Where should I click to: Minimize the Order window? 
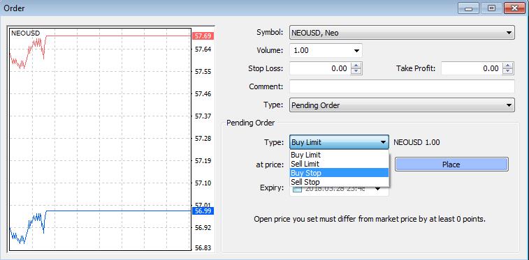[x=468, y=8]
